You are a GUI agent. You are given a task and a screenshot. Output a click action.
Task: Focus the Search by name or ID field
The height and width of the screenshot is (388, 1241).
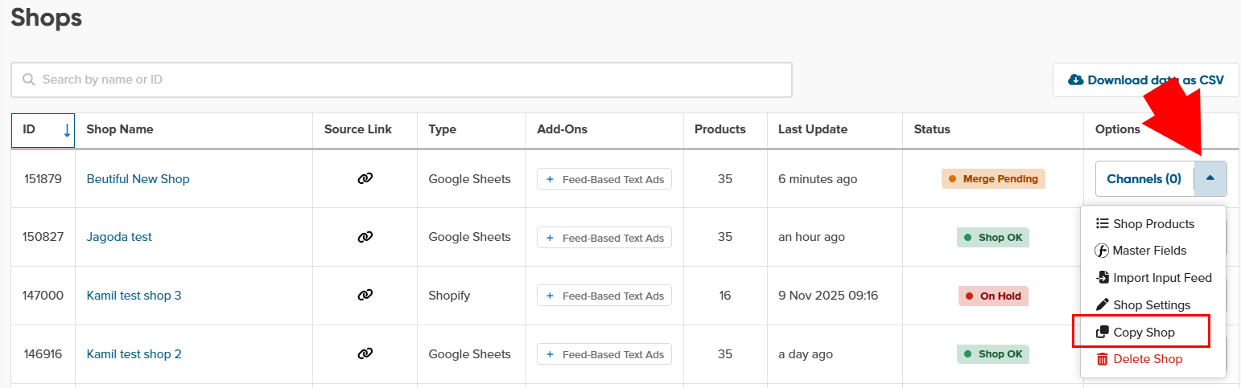click(402, 80)
